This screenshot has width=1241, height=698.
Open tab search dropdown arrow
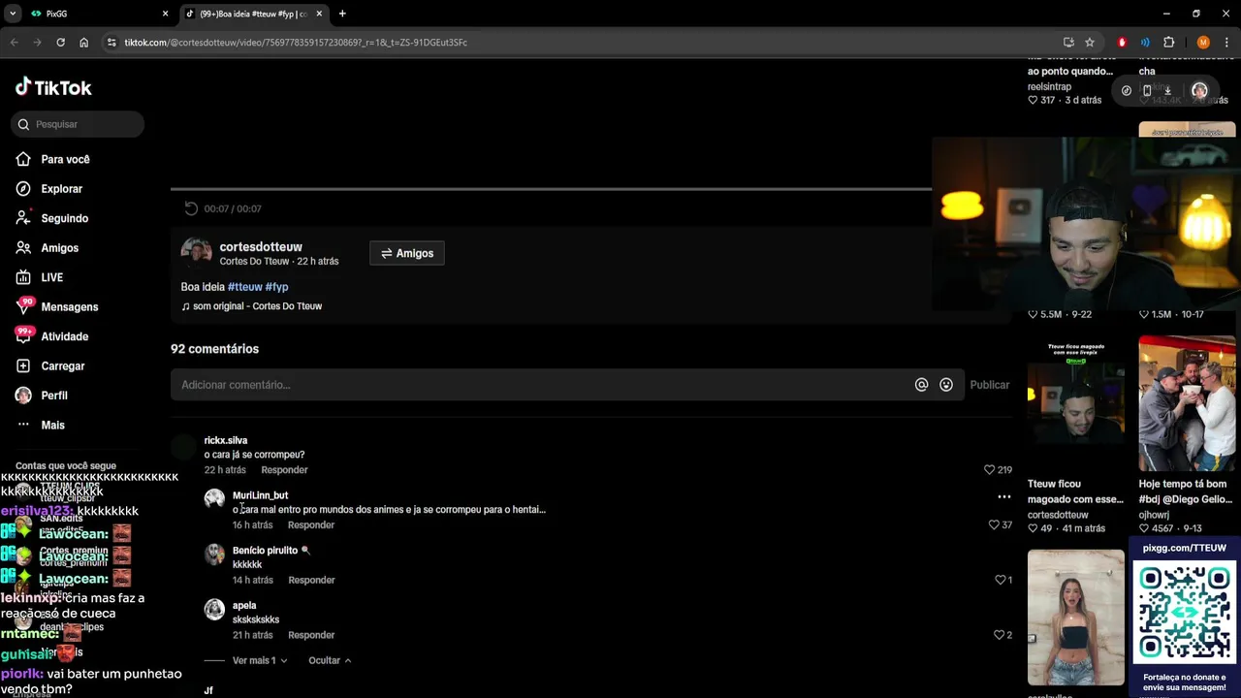tap(12, 14)
